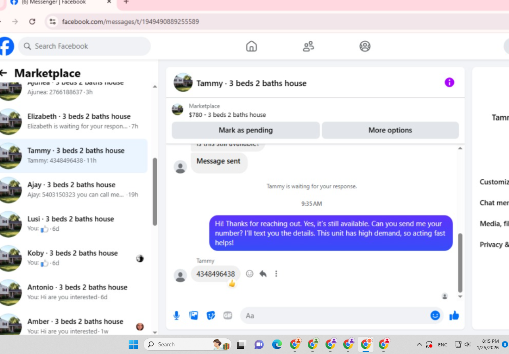The width and height of the screenshot is (509, 354).
Task: Click the Mark as pending button
Action: tap(246, 130)
